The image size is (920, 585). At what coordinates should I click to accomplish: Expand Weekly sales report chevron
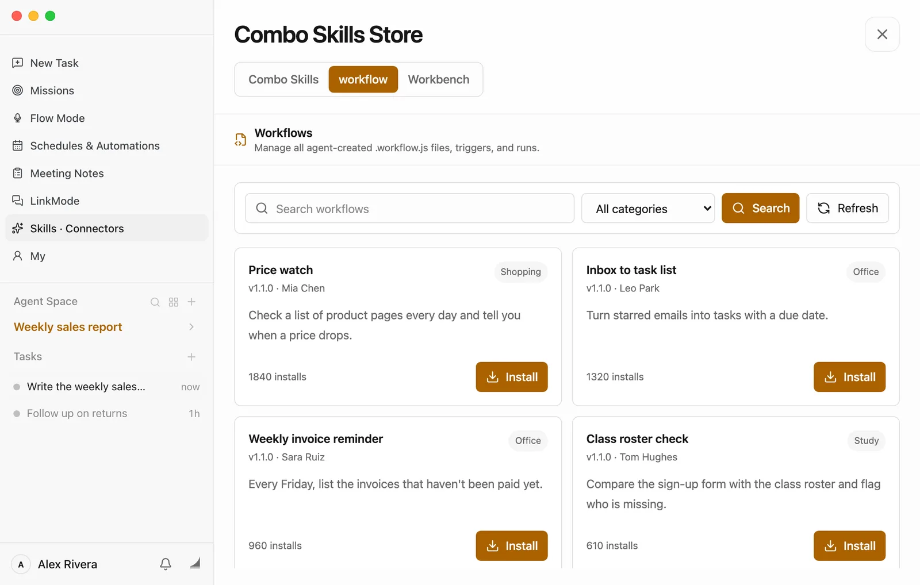pos(191,326)
